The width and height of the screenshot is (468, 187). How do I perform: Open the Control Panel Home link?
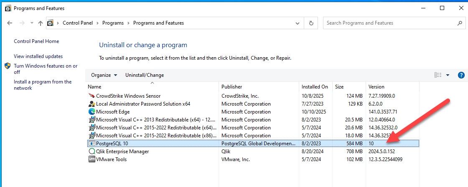36,41
